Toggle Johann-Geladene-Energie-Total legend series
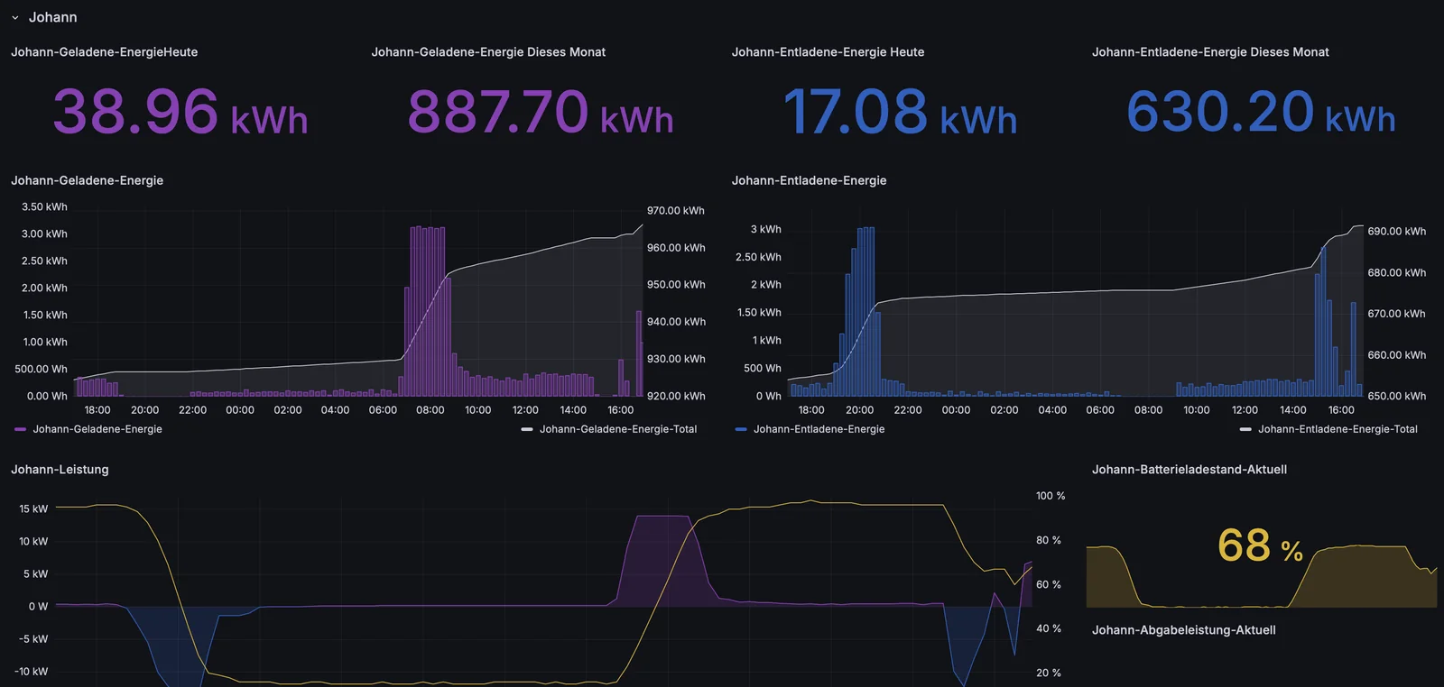Viewport: 1444px width, 687px height. 618,429
